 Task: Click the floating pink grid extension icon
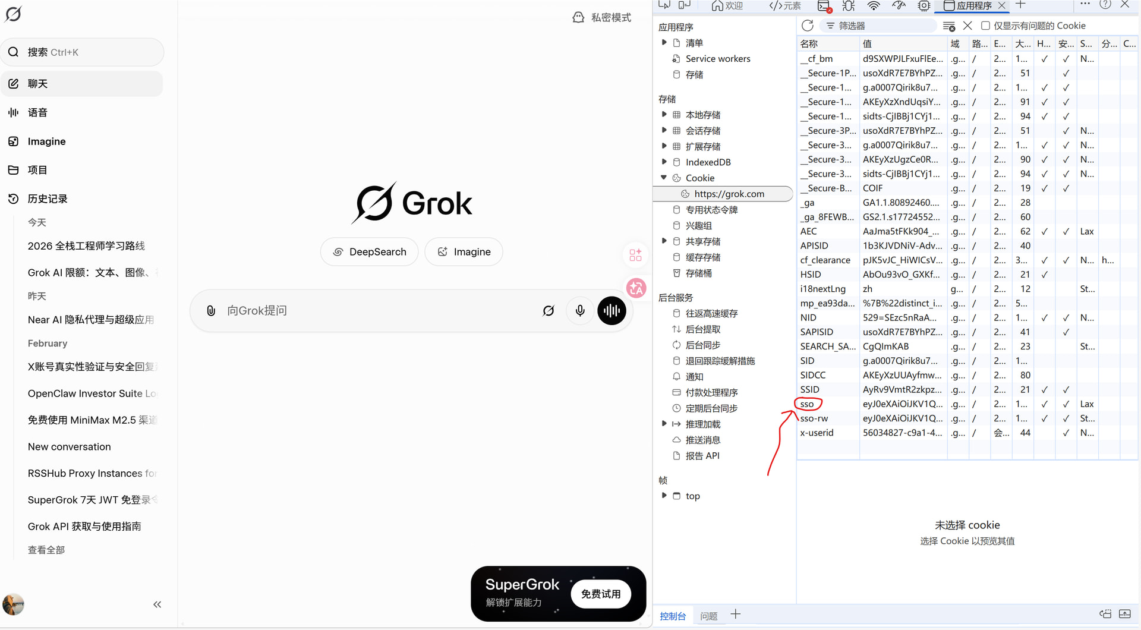[636, 255]
